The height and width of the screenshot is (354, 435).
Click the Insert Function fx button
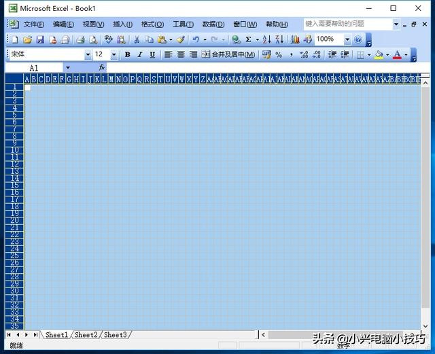tap(102, 67)
